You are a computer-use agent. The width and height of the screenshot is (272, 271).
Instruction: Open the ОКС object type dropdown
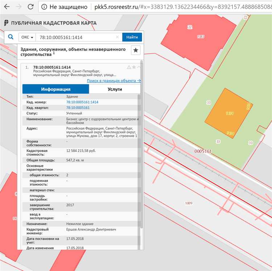[28, 37]
